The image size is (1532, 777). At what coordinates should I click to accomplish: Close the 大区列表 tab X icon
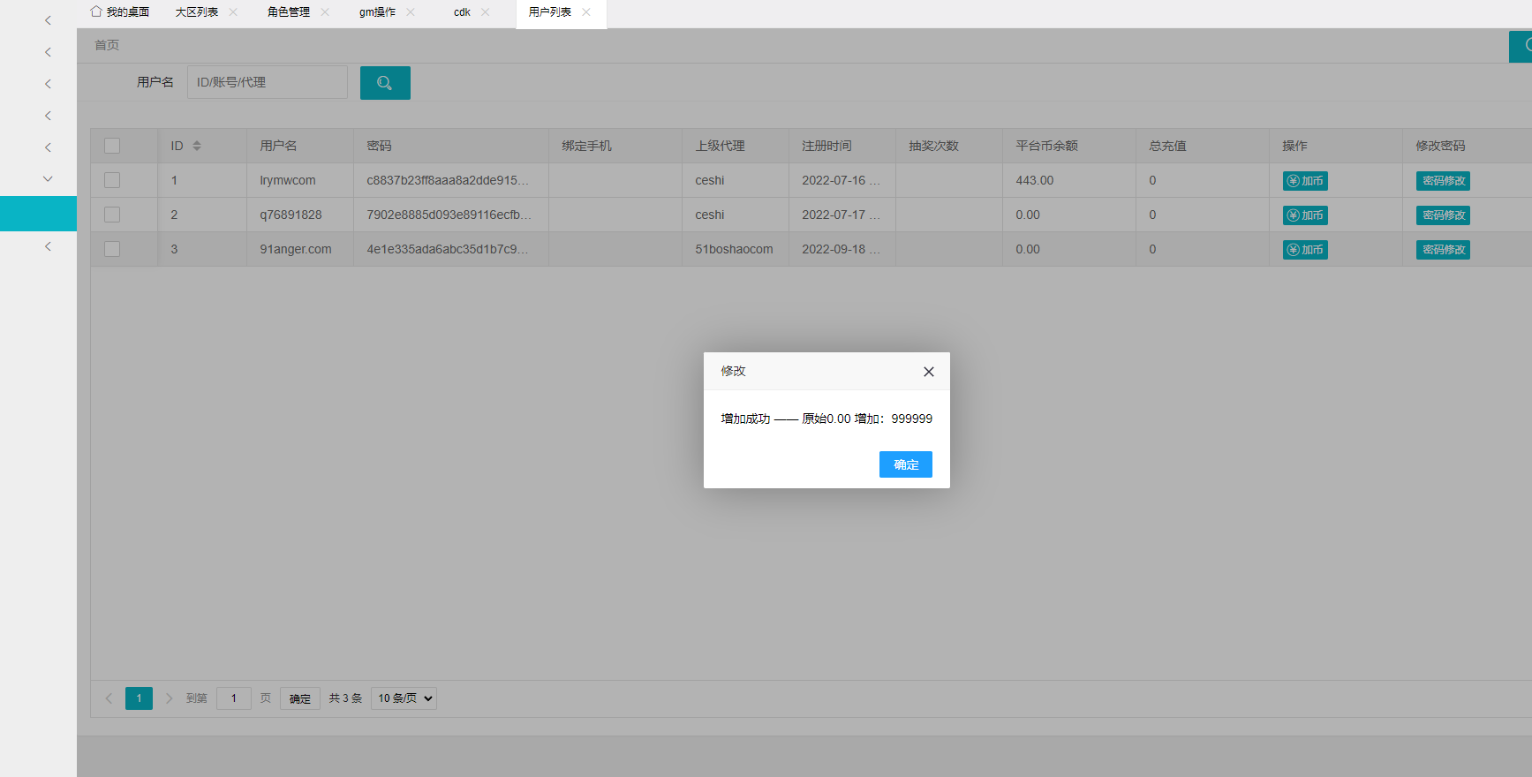[x=233, y=12]
